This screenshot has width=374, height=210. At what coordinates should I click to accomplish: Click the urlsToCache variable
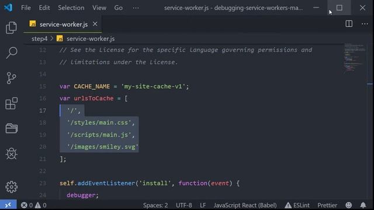pos(93,99)
